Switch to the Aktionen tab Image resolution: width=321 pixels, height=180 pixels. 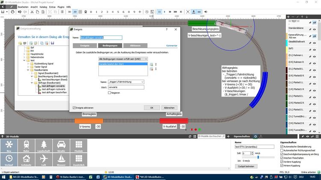(135, 45)
